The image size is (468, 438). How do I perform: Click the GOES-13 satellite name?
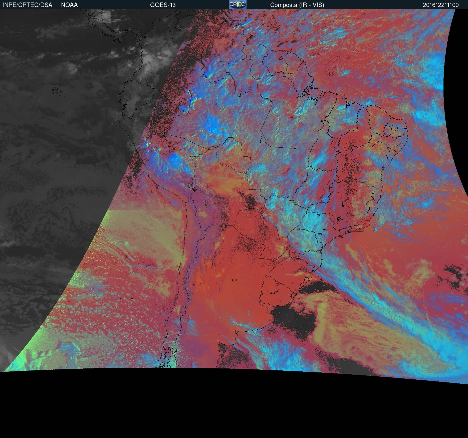coord(163,5)
